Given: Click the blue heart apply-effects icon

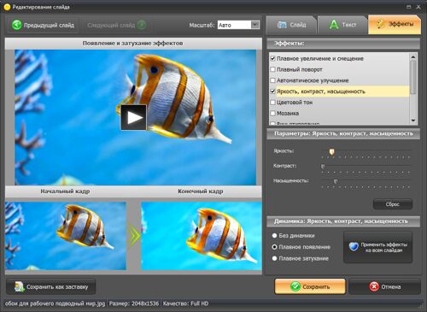Looking at the screenshot, I should pos(354,247).
